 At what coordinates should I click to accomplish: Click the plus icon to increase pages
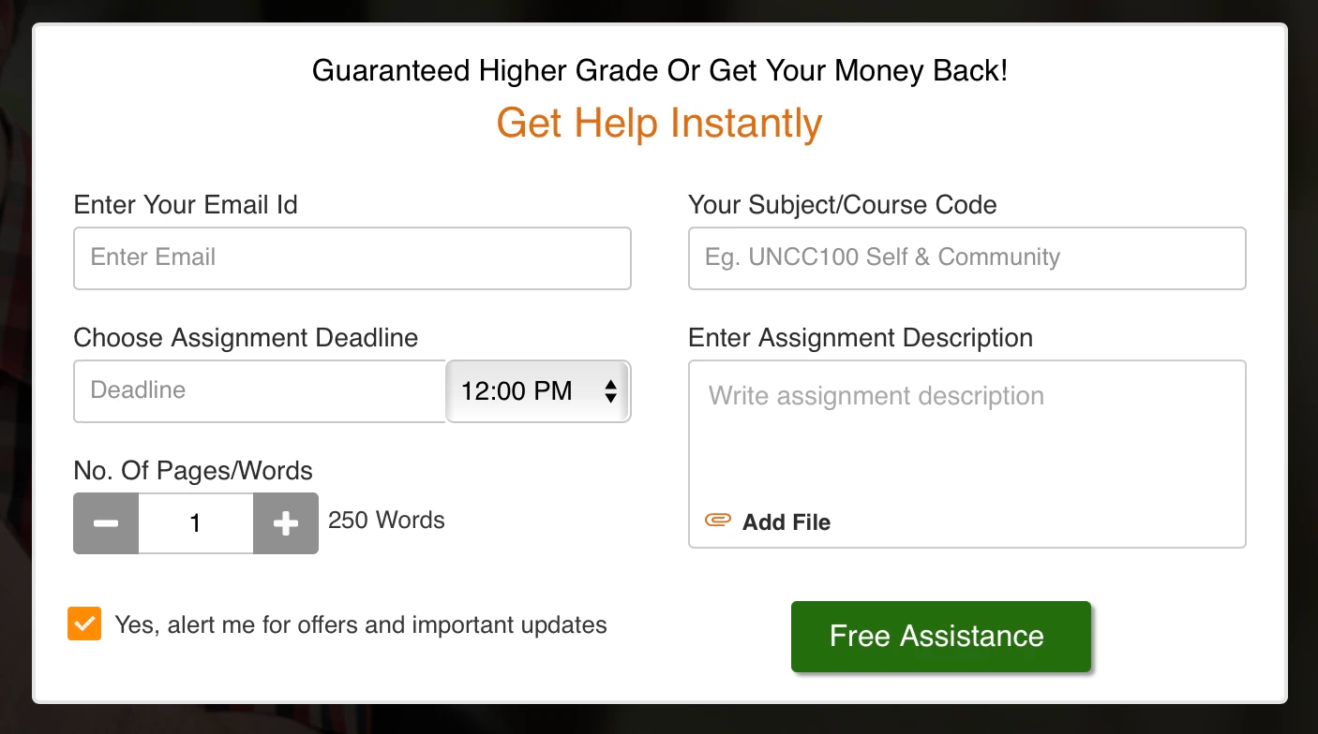point(285,523)
